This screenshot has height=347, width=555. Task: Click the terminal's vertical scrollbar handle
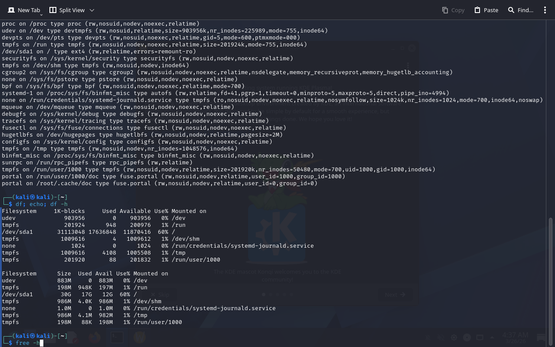pos(551,278)
